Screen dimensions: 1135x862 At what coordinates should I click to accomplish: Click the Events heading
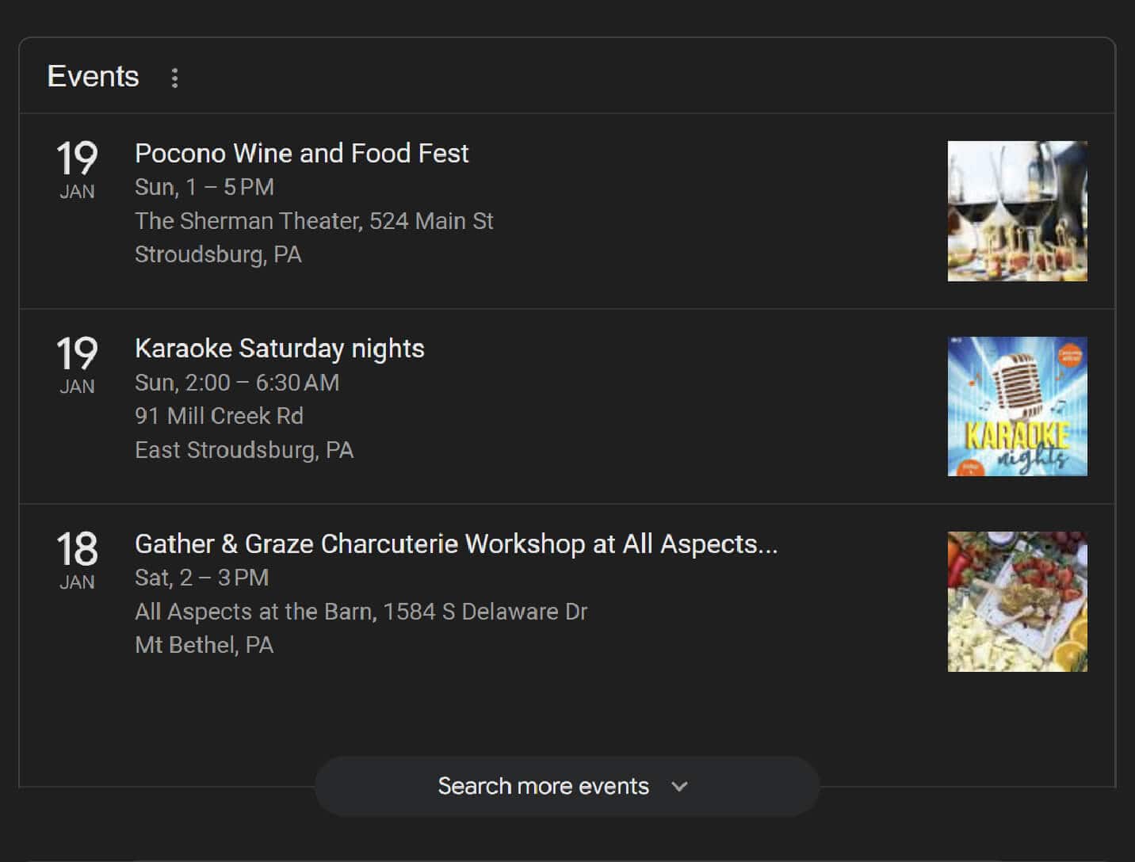coord(93,77)
